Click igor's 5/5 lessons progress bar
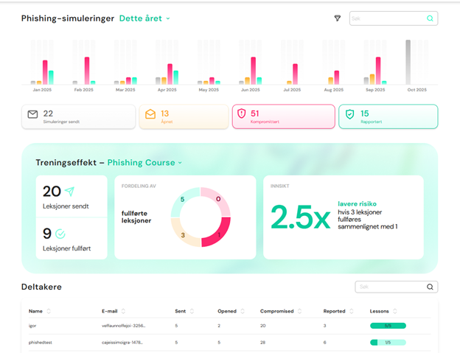The width and height of the screenshot is (460, 353). click(x=388, y=325)
